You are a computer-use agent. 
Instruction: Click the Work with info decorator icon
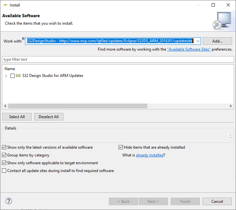(23, 39)
